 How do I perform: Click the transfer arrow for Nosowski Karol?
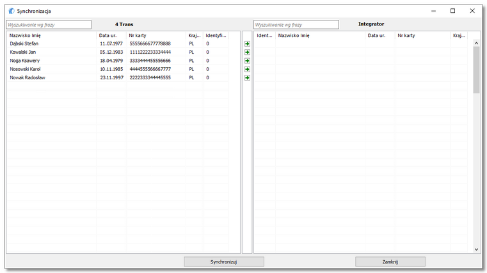tap(247, 69)
